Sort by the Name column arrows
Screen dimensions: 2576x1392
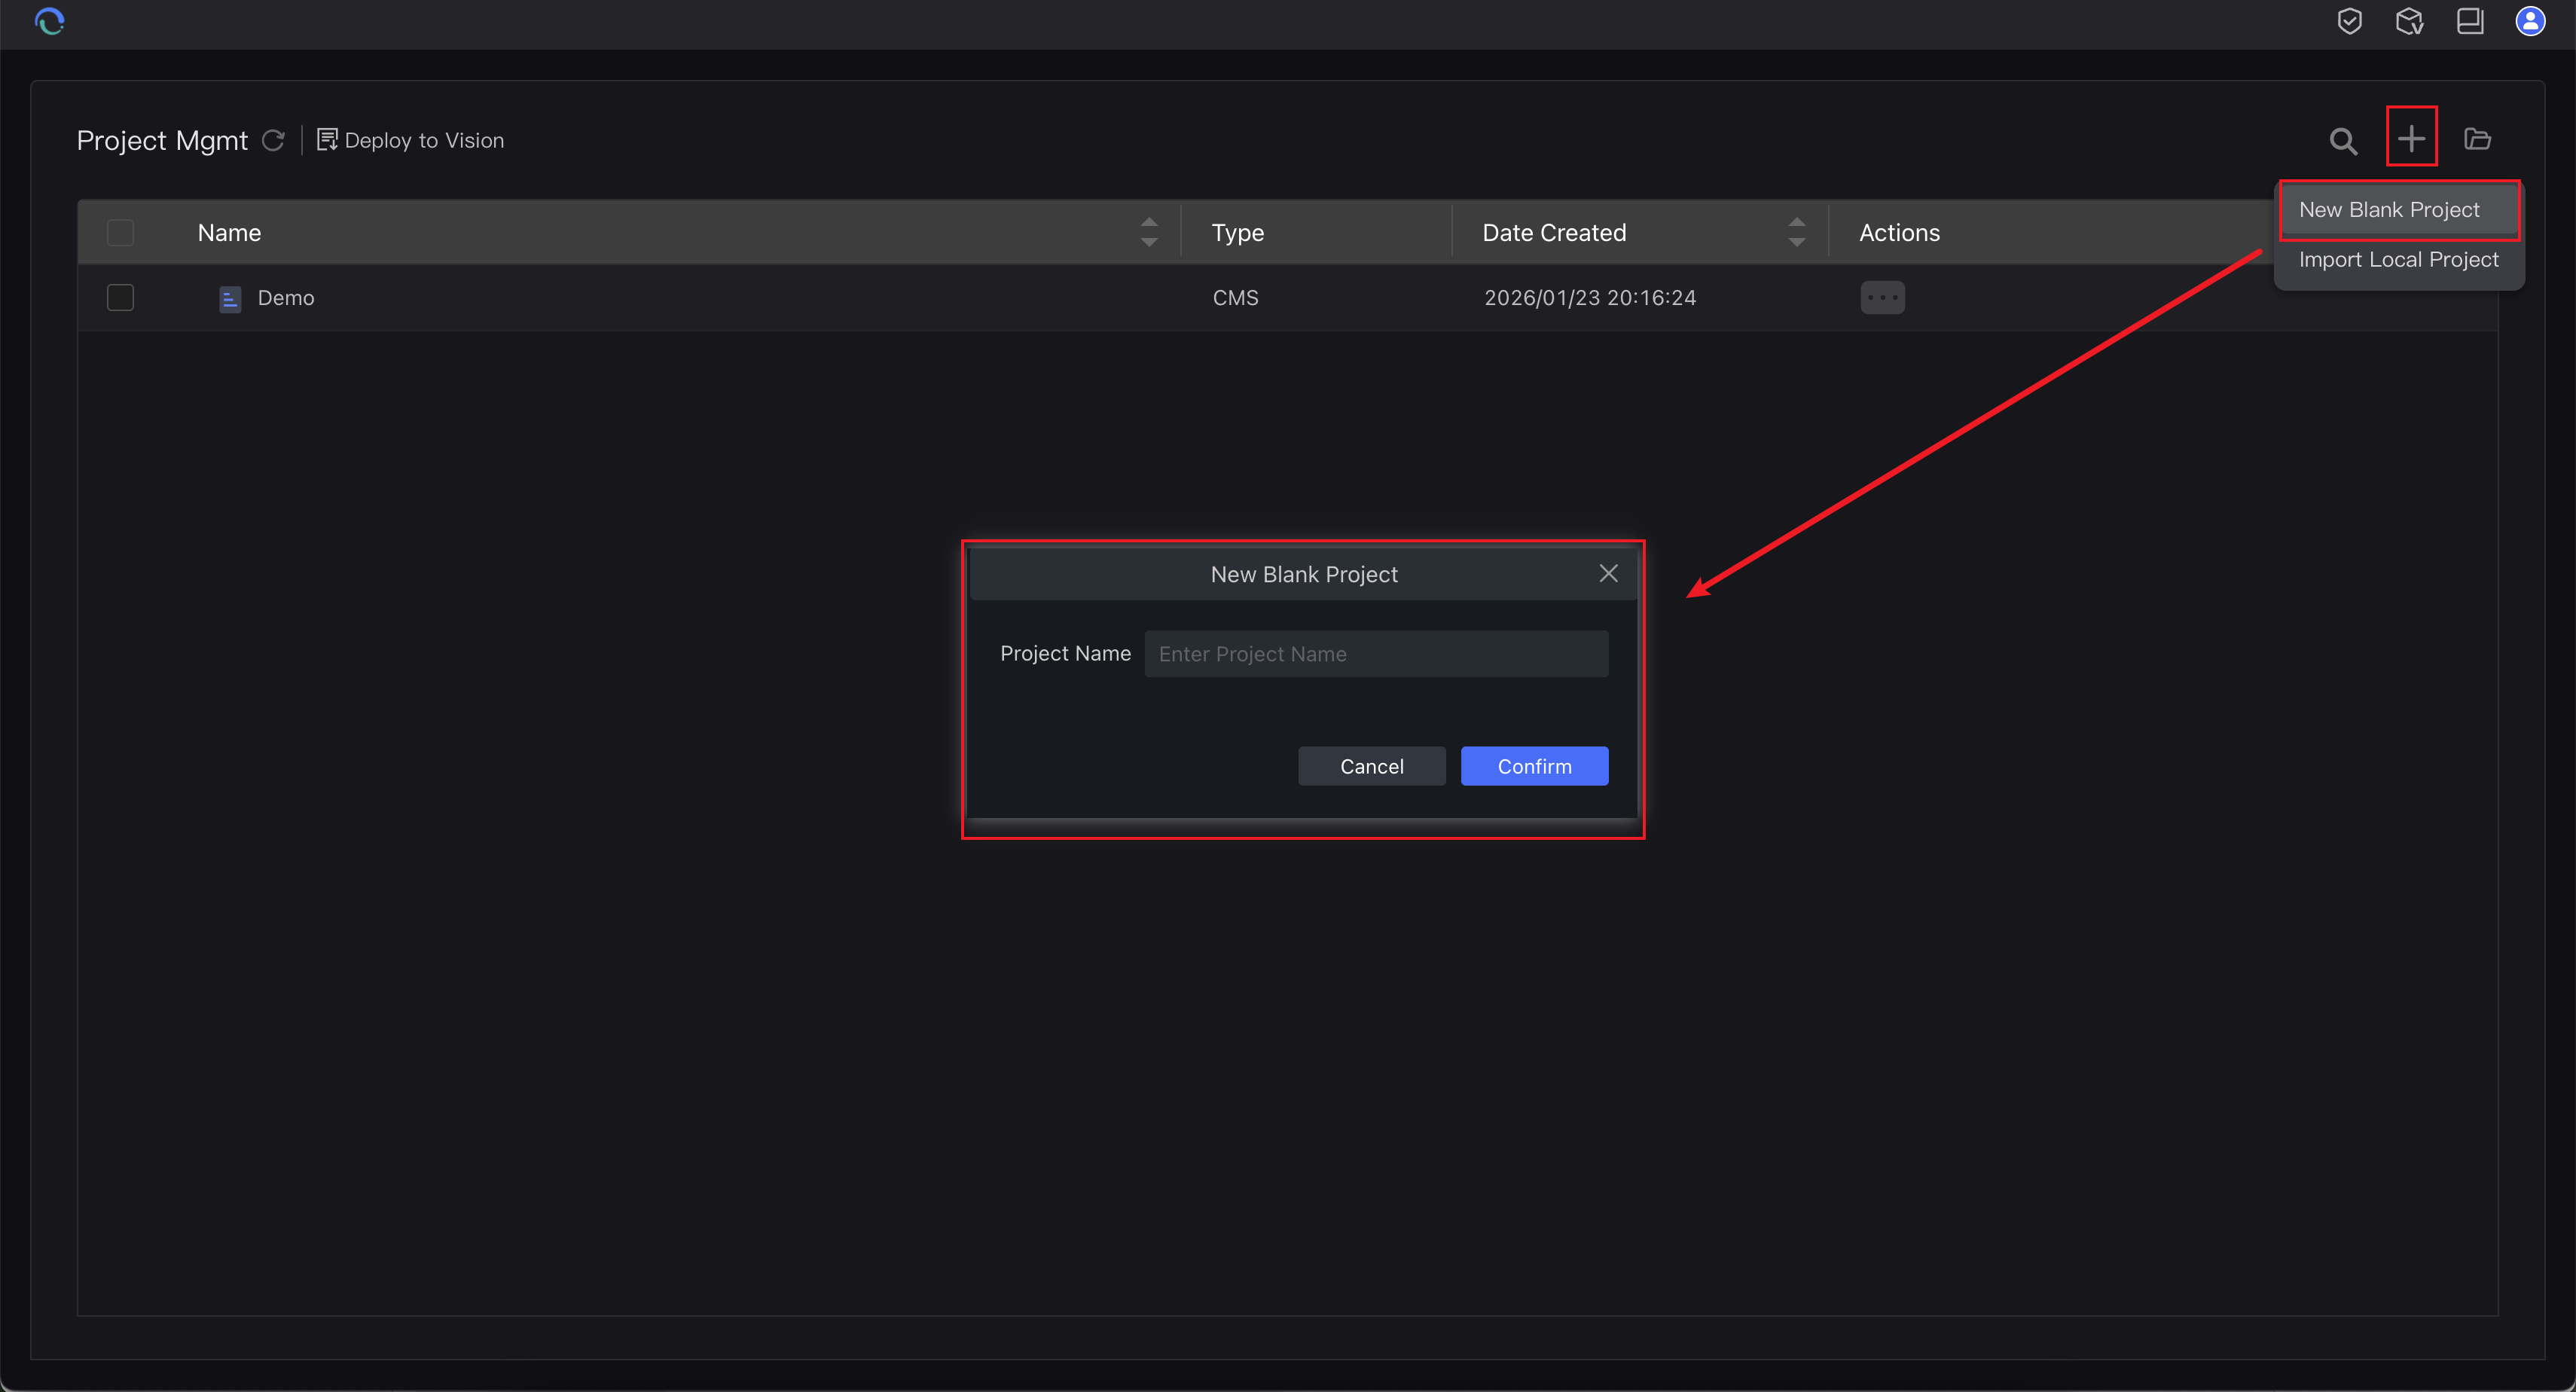pos(1149,232)
